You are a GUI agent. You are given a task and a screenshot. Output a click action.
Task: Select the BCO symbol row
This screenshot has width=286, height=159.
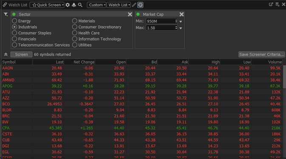[142, 104]
